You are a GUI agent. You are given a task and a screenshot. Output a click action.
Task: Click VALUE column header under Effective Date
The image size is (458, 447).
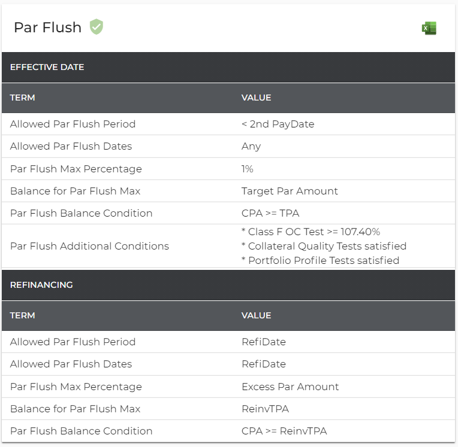point(256,98)
